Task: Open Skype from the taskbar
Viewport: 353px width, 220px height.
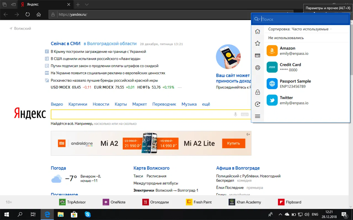Action: [x=88, y=215]
